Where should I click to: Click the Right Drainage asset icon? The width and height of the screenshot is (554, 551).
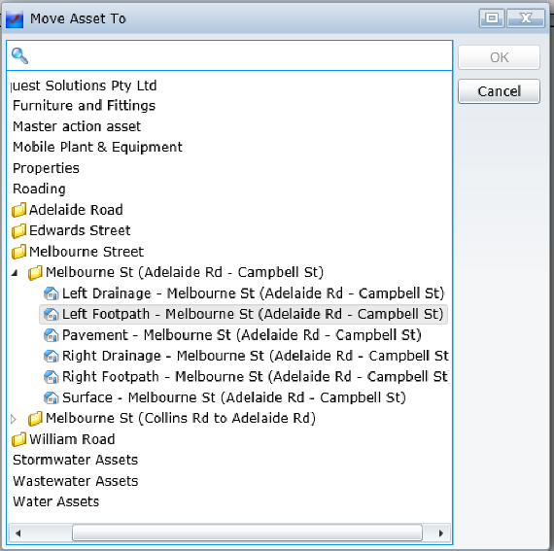click(x=51, y=356)
